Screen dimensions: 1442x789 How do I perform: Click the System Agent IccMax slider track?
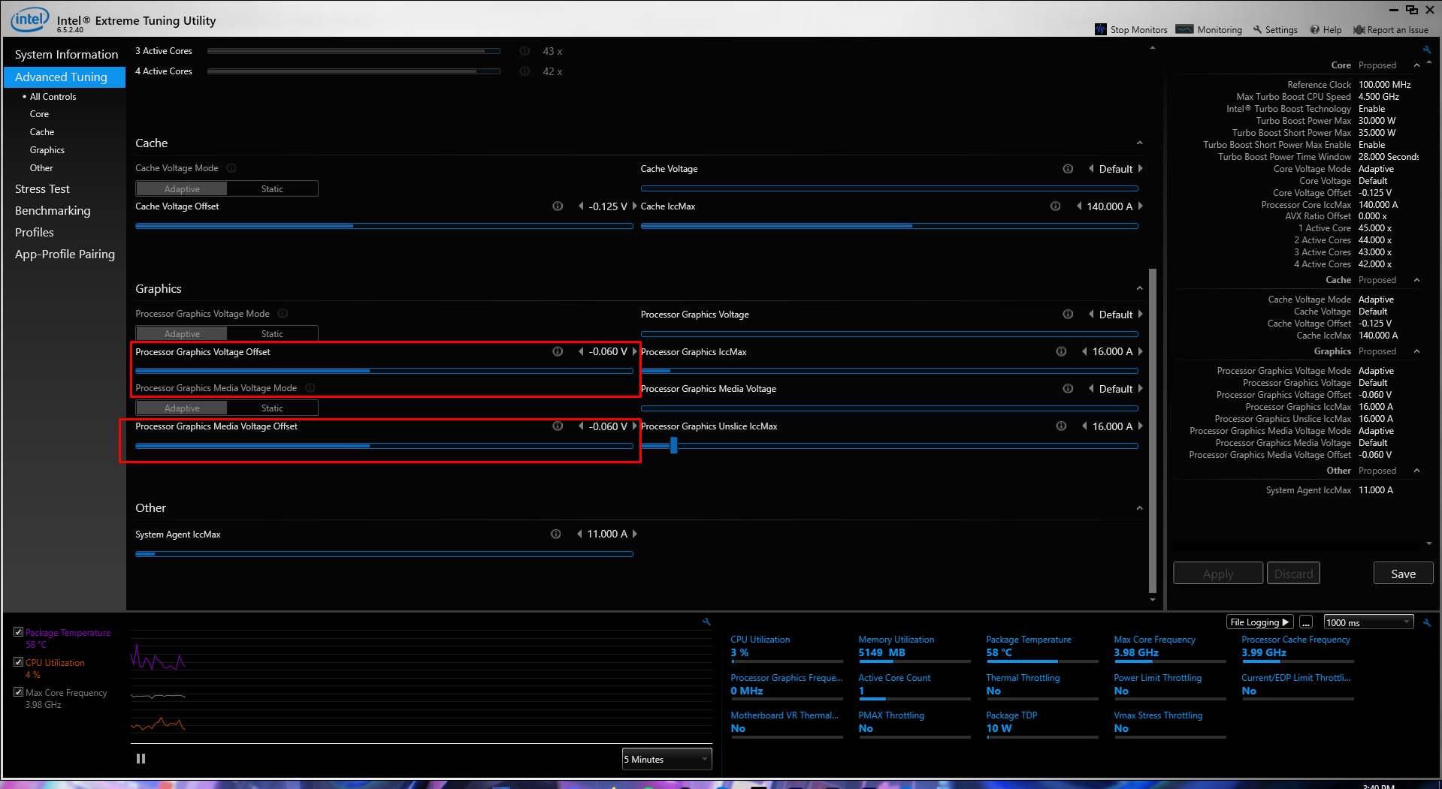[384, 554]
